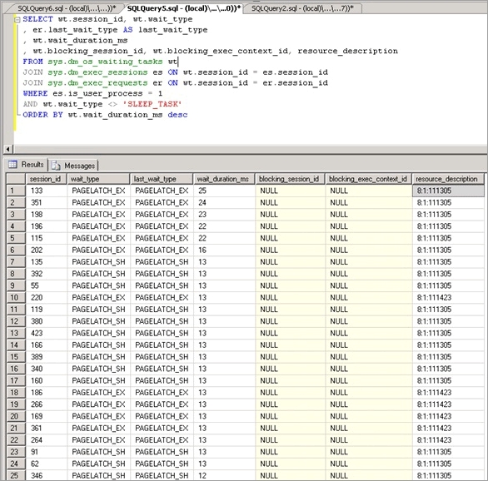Collapse the SELECT statement outline box
Viewport: 488px width, 481px height.
(17, 20)
